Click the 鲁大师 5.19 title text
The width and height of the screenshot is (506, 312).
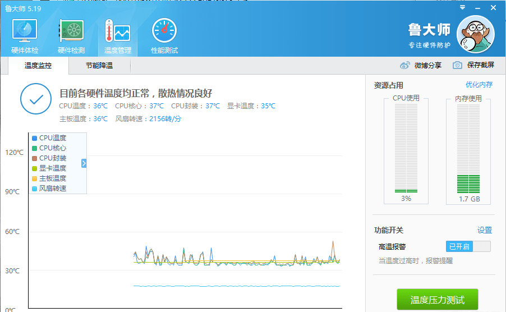pos(23,9)
